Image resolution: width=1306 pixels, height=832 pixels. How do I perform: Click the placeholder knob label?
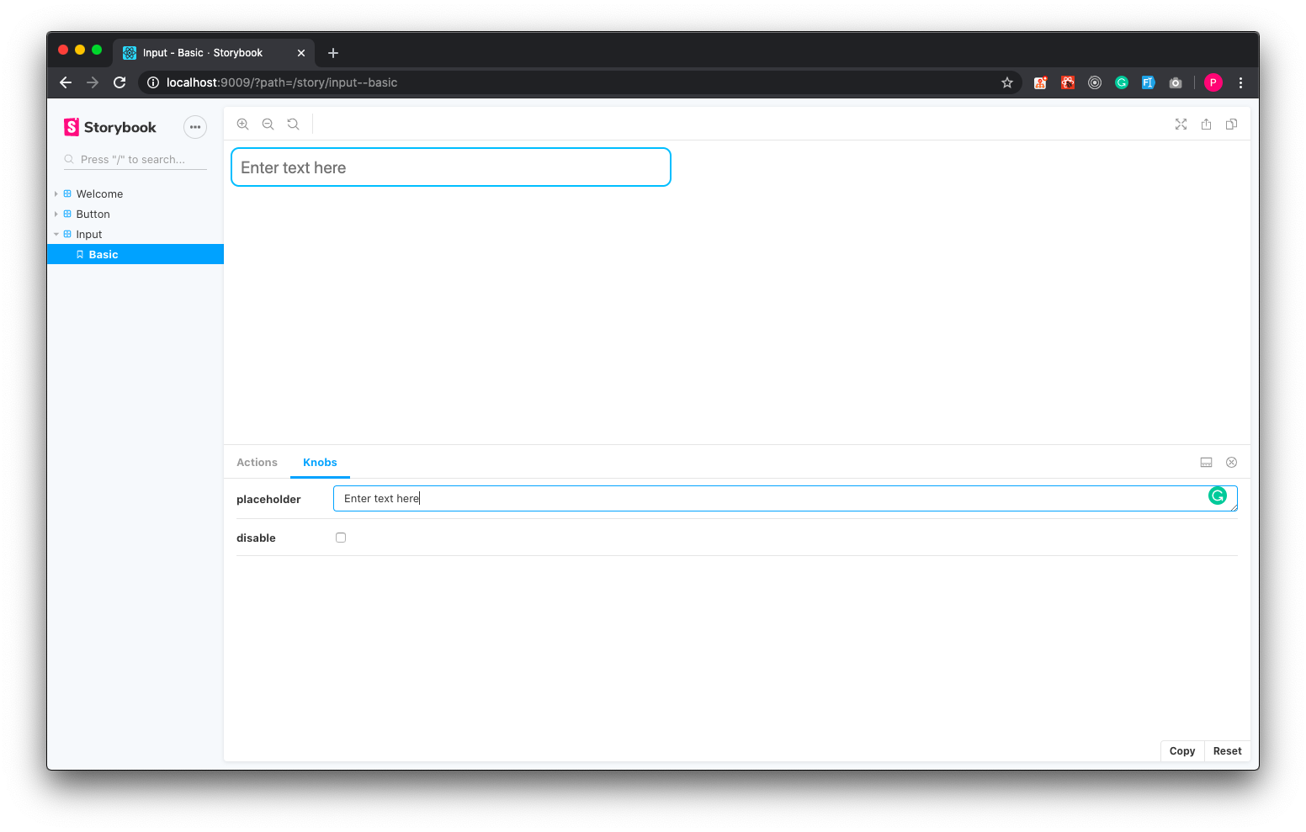[268, 499]
